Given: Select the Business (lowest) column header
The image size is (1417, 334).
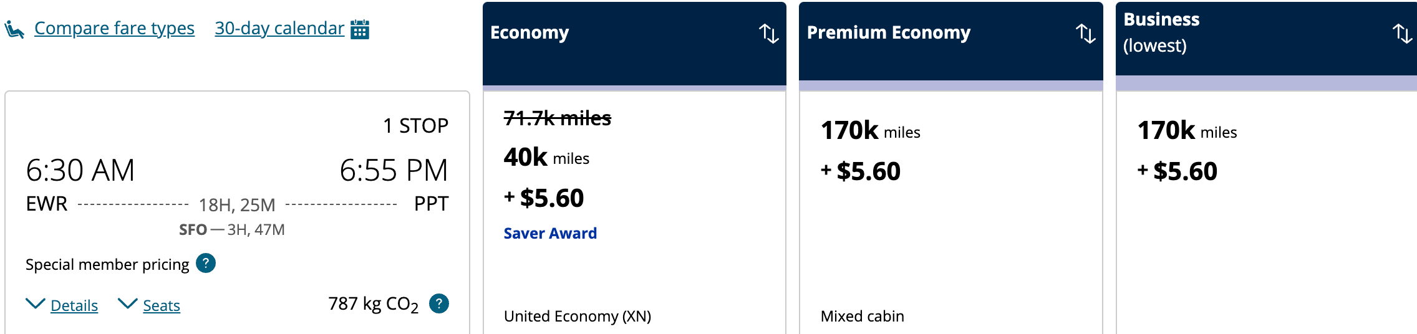Looking at the screenshot, I should point(1266,39).
